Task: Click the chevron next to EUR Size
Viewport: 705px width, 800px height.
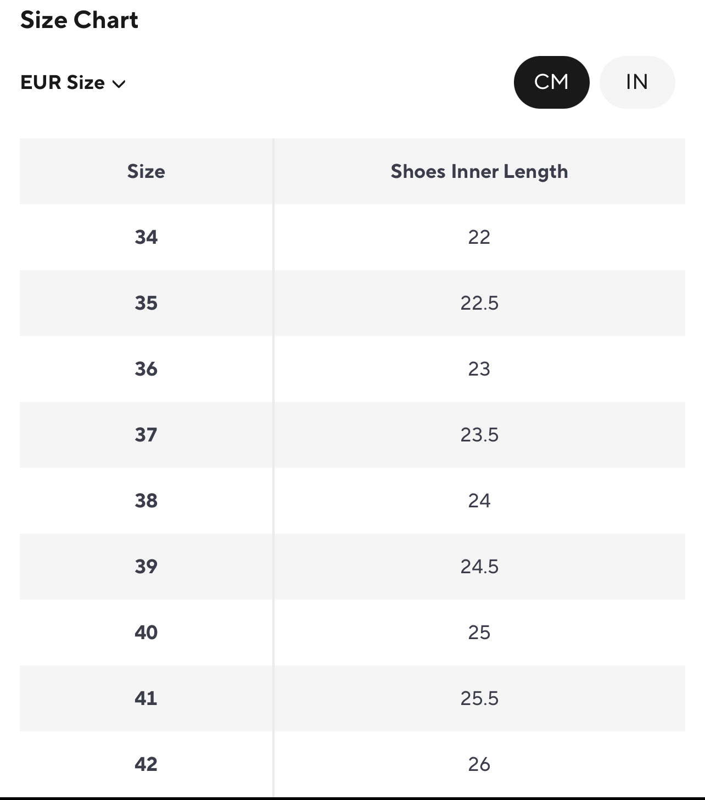Action: [119, 84]
